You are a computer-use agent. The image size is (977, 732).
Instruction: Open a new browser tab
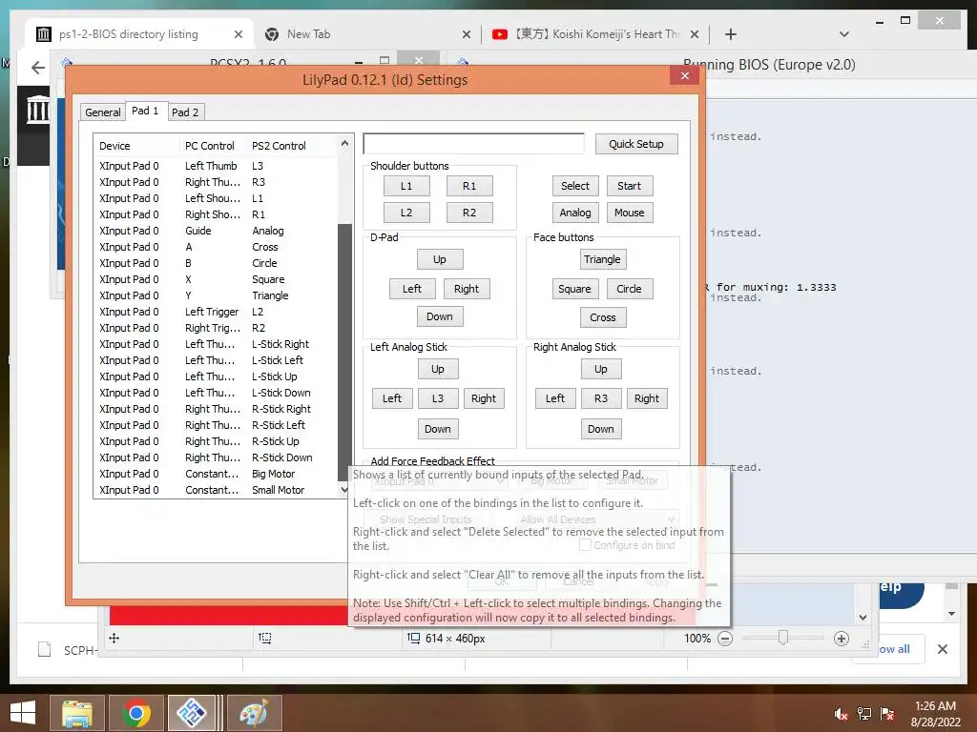pyautogui.click(x=731, y=34)
